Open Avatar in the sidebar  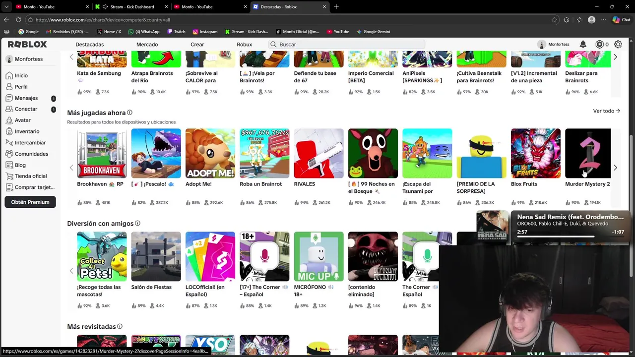(19, 120)
